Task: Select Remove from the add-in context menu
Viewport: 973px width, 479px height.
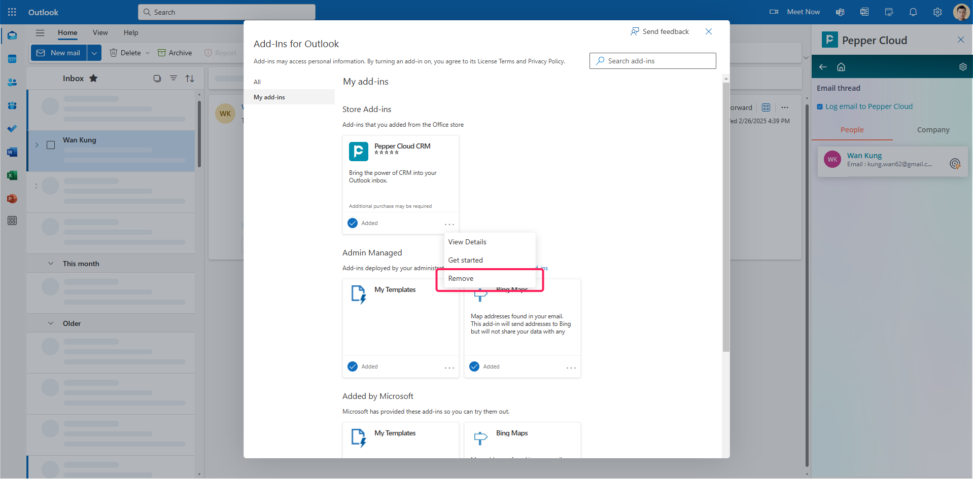Action: click(461, 278)
